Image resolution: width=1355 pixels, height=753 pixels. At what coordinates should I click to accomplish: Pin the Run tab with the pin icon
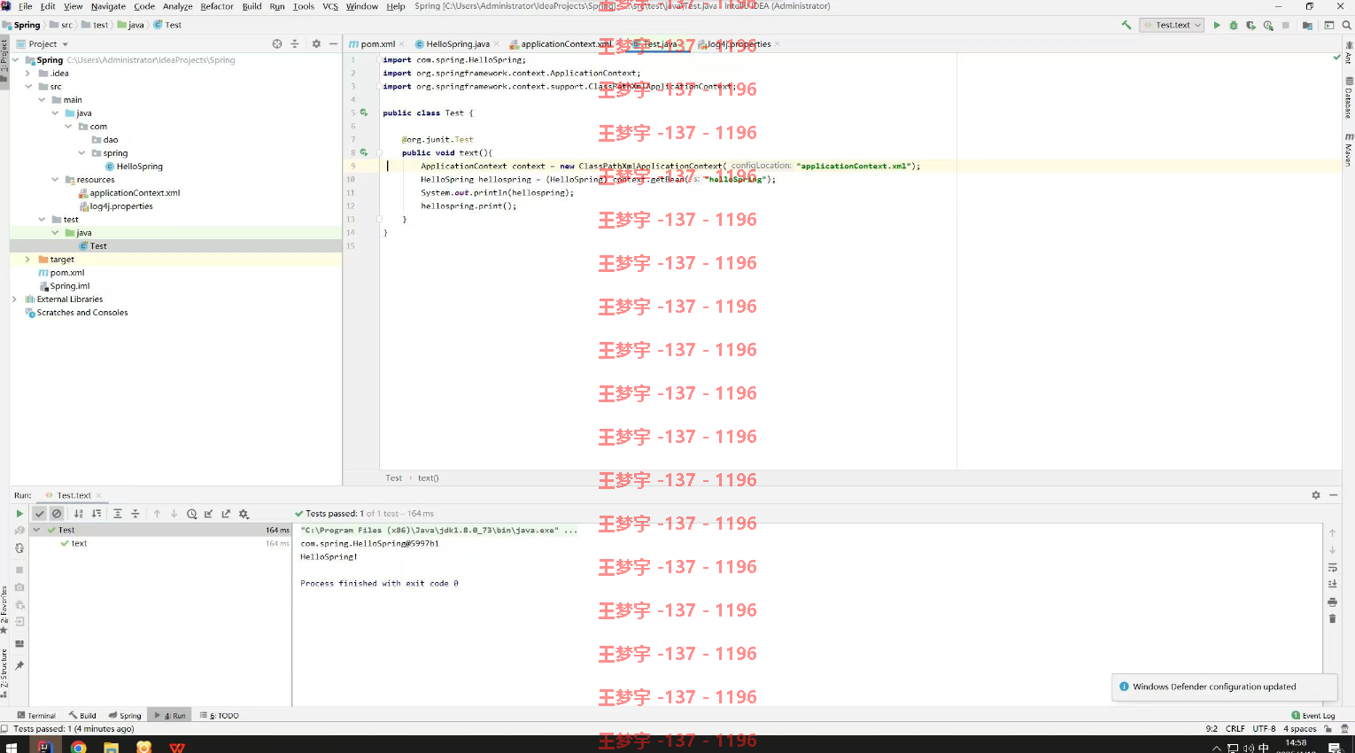pos(19,665)
